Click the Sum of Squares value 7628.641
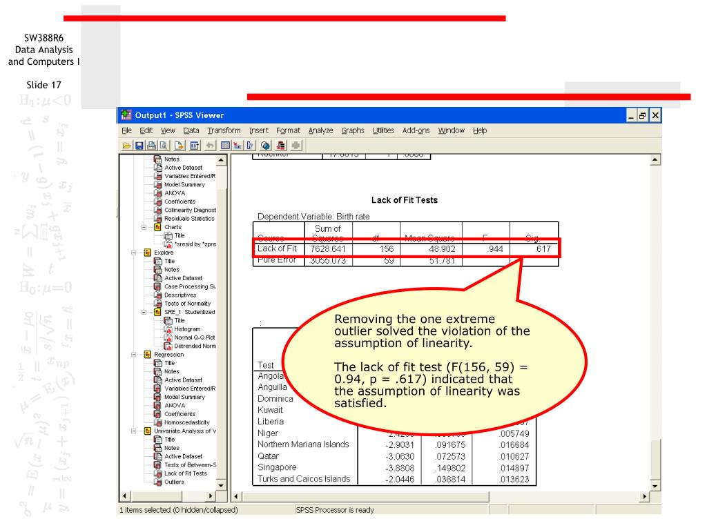Screen dimensions: 707x530 (x=328, y=248)
